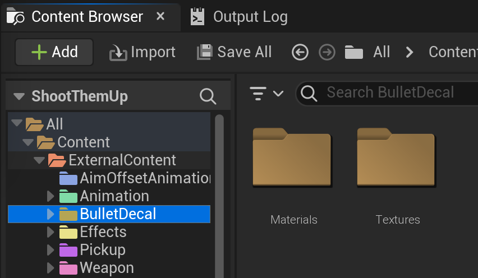
Task: Open the filter options icon
Action: coord(258,93)
